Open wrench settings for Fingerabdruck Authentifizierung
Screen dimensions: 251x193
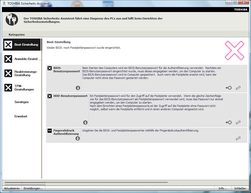(238, 138)
